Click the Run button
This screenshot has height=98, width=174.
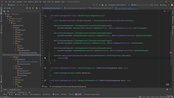156,5
